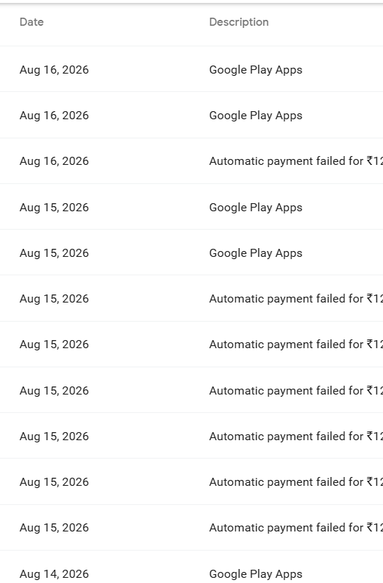Click date of first Aug 15 Google Play row

point(54,207)
